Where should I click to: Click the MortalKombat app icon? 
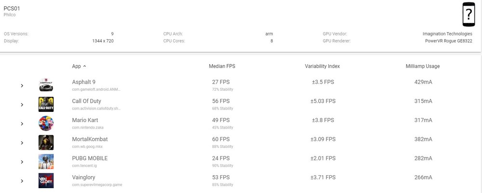46,143
